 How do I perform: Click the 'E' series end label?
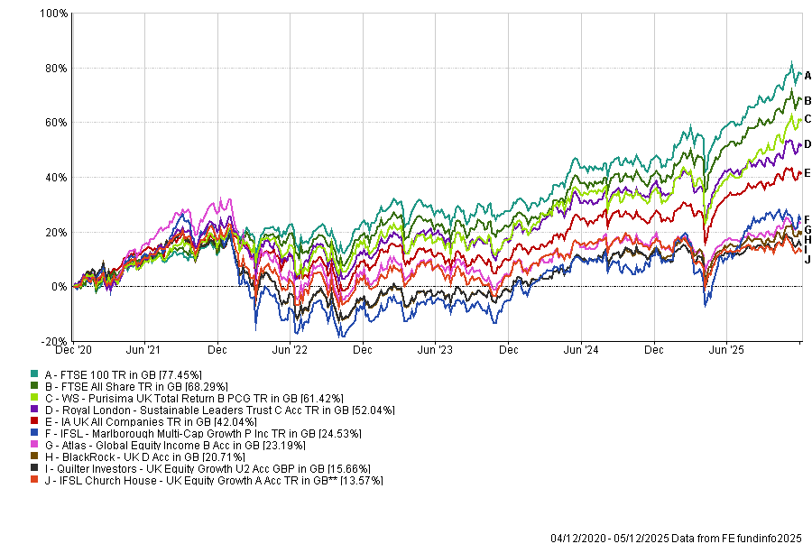[x=807, y=173]
